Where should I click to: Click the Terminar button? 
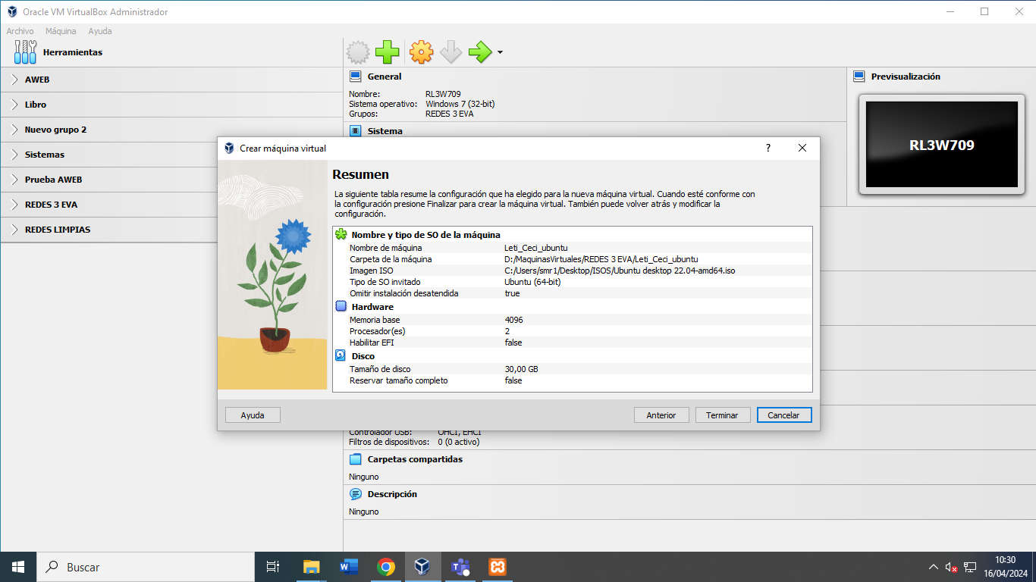click(722, 415)
